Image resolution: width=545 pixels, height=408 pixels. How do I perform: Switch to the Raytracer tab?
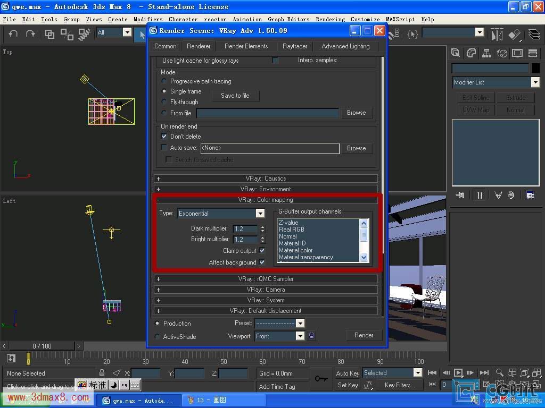point(295,46)
